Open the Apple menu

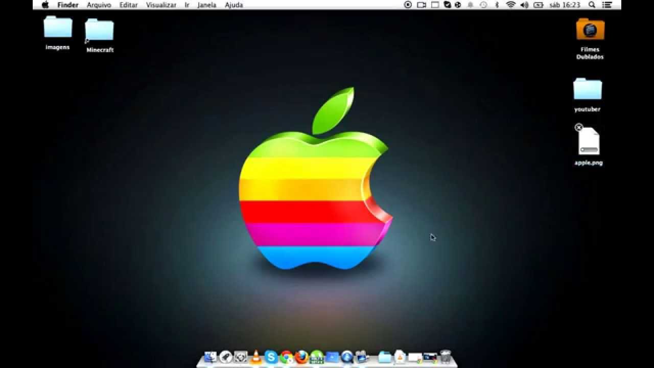click(x=45, y=5)
